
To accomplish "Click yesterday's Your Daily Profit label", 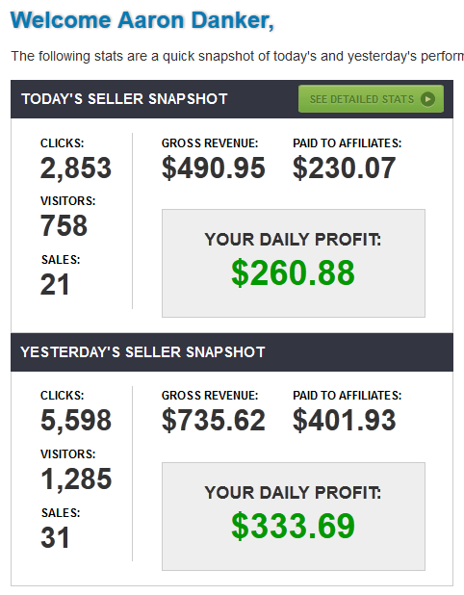I will coord(293,493).
